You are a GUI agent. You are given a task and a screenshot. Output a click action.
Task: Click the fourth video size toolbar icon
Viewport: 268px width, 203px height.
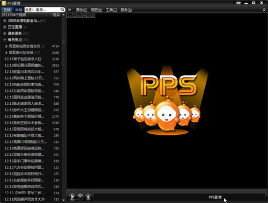click(x=92, y=16)
